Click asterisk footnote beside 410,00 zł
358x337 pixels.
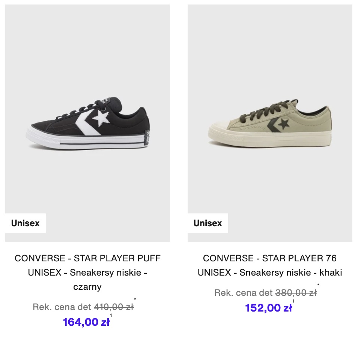point(135,299)
